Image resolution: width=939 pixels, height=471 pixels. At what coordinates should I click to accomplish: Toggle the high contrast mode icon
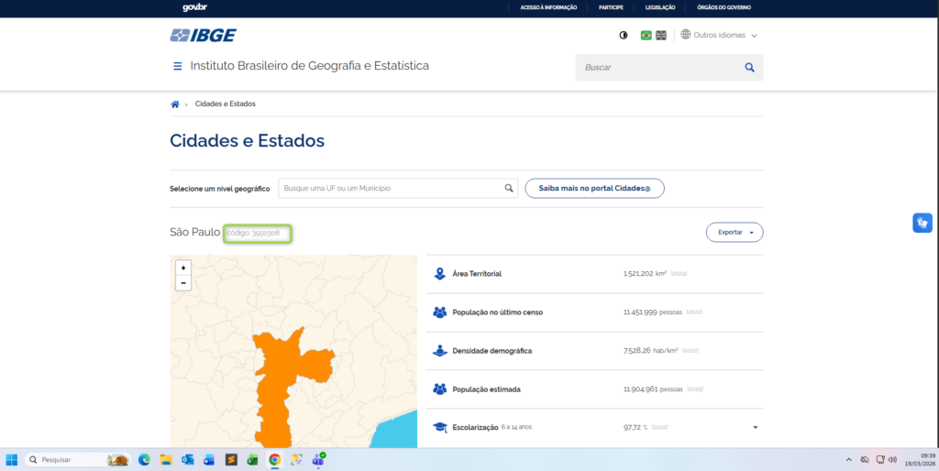coord(624,35)
